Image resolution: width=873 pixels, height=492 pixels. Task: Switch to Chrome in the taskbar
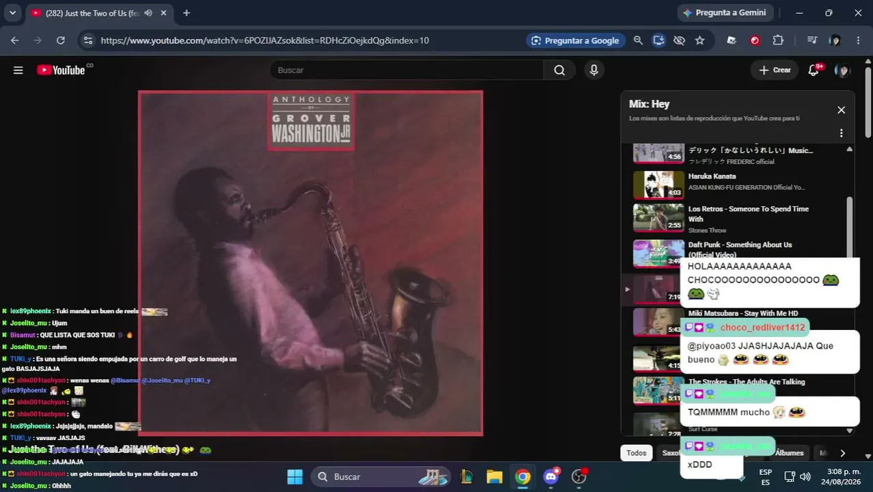tap(523, 476)
